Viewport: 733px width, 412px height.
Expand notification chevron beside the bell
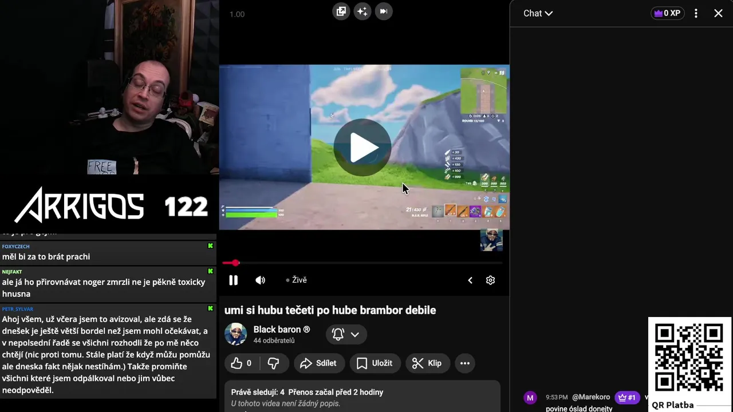[355, 334]
